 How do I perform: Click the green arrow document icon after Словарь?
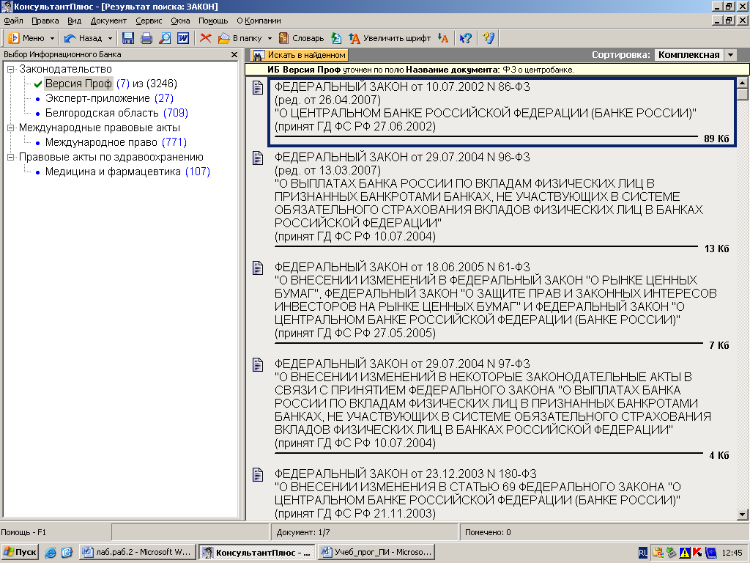click(x=337, y=38)
